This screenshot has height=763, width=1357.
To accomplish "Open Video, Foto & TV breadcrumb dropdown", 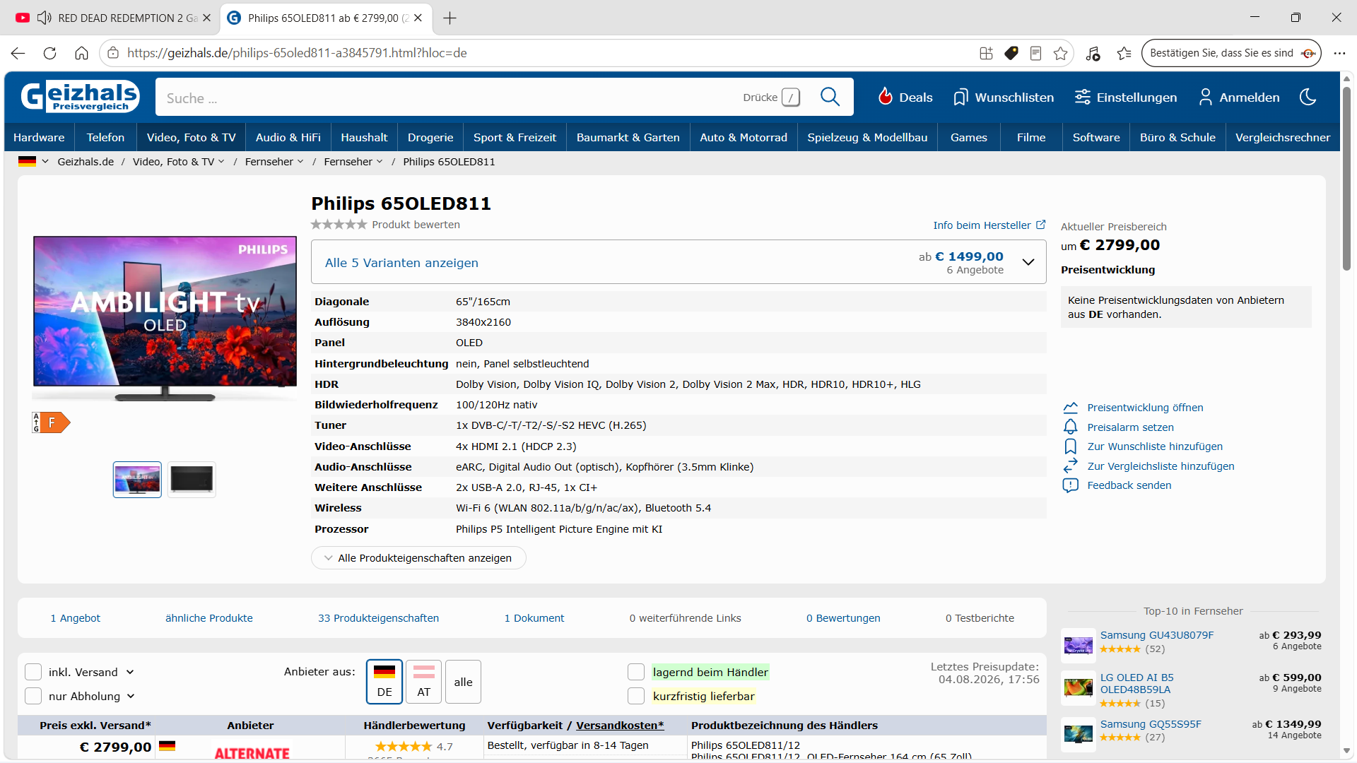I will point(221,162).
